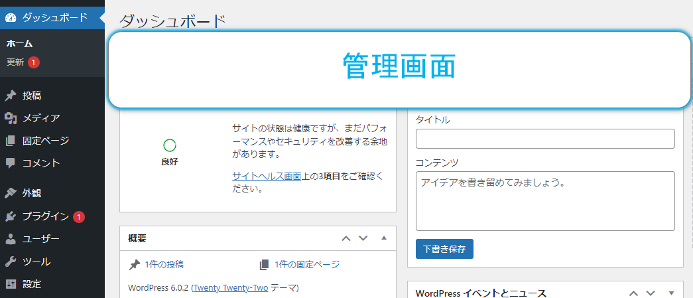Click the paintbrush icon beside 外観

(x=11, y=193)
